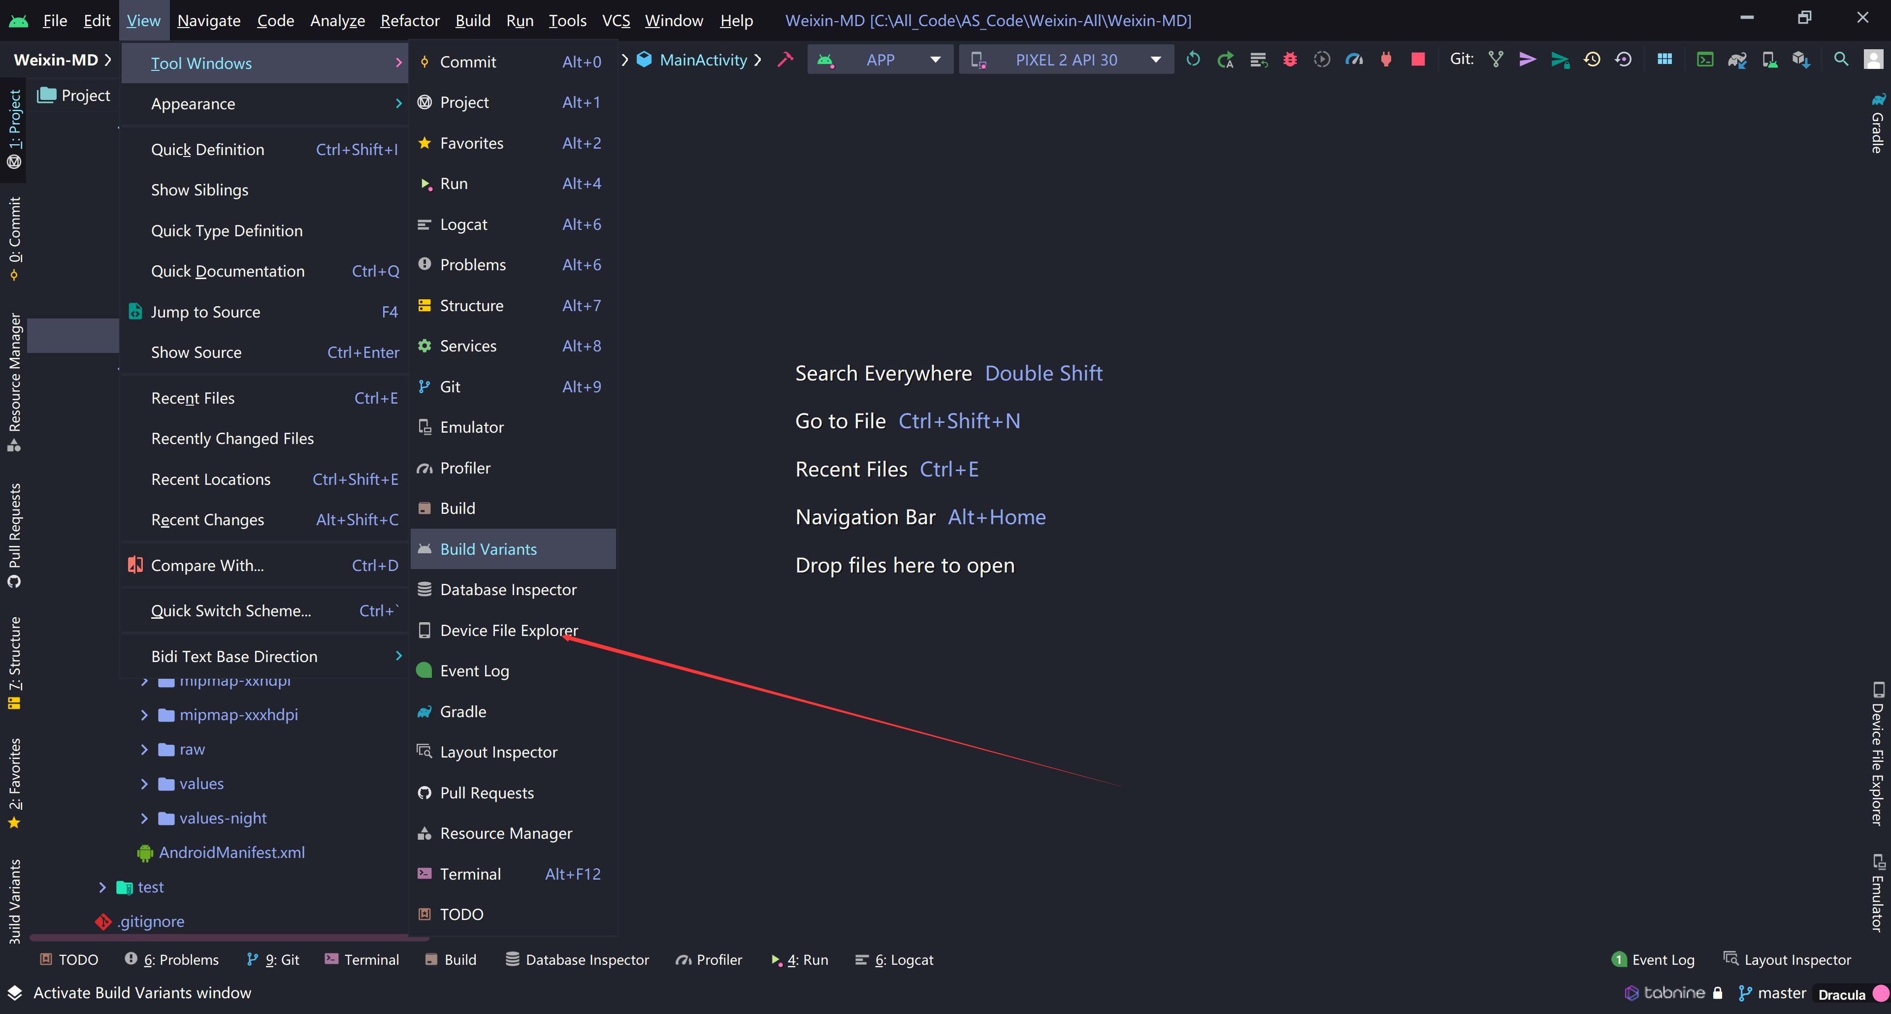This screenshot has width=1891, height=1014.
Task: Click the Search Everywhere magnifier icon
Action: pyautogui.click(x=1840, y=60)
